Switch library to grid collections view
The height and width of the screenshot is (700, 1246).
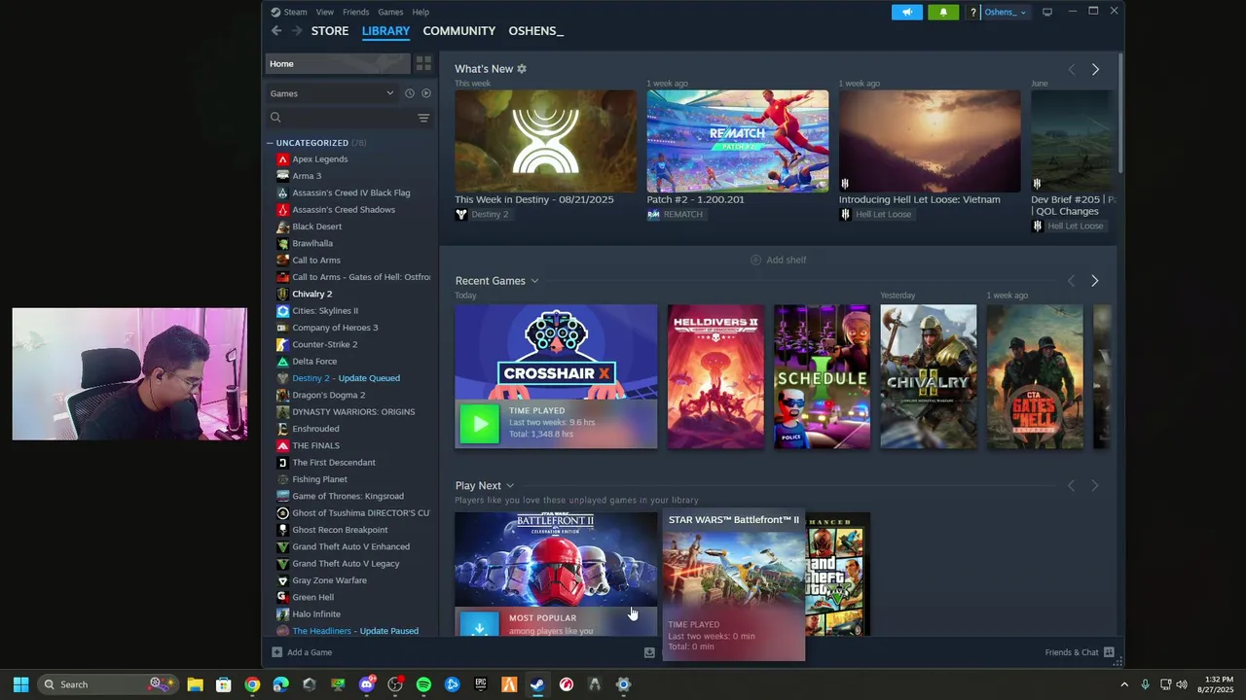(423, 63)
